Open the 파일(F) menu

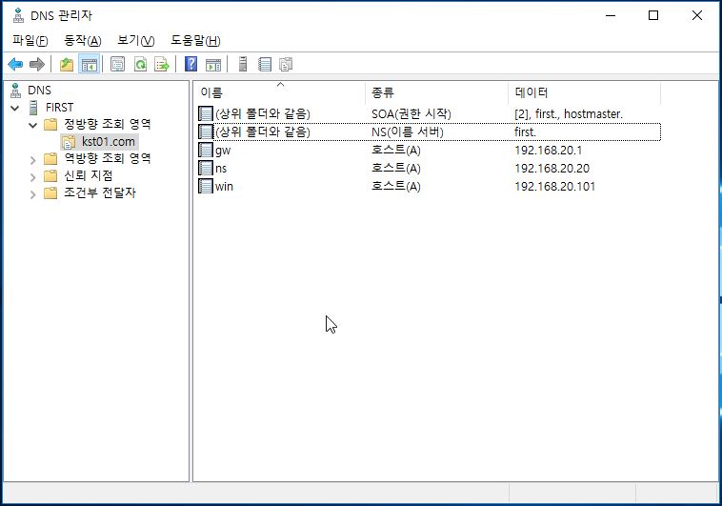(x=30, y=41)
